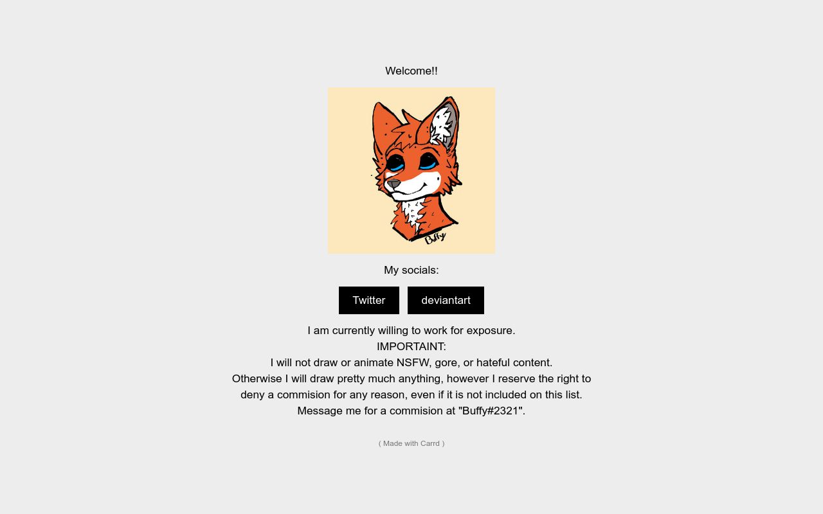Select the Welcome!! heading text
This screenshot has width=823, height=514.
411,71
